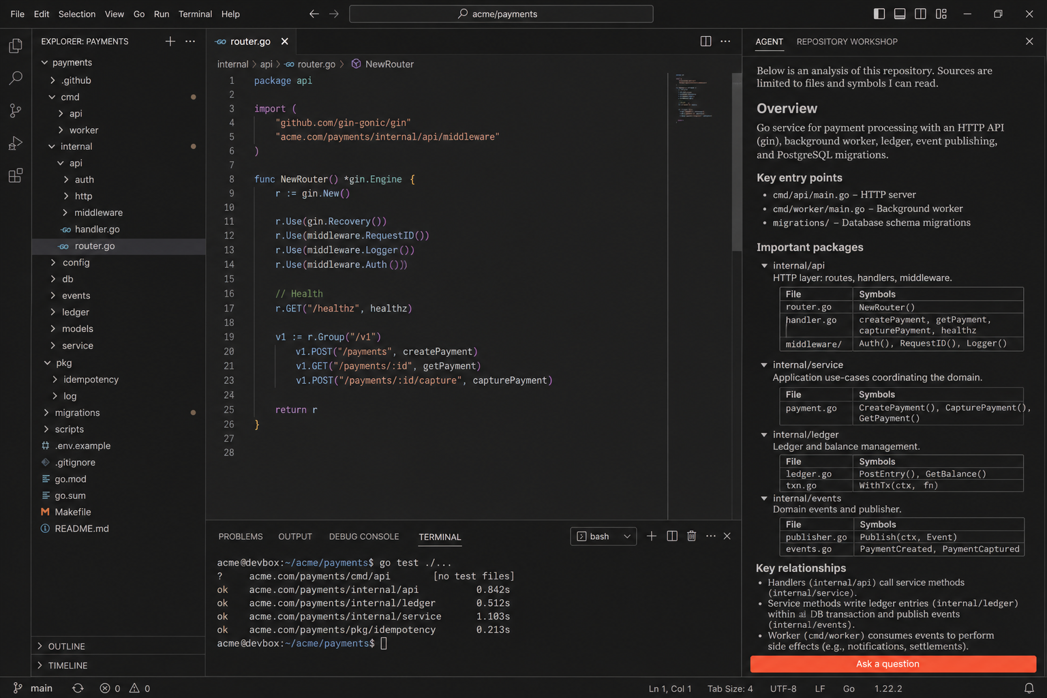The height and width of the screenshot is (698, 1047).
Task: Open notifications bell in status bar
Action: pos(1029,688)
